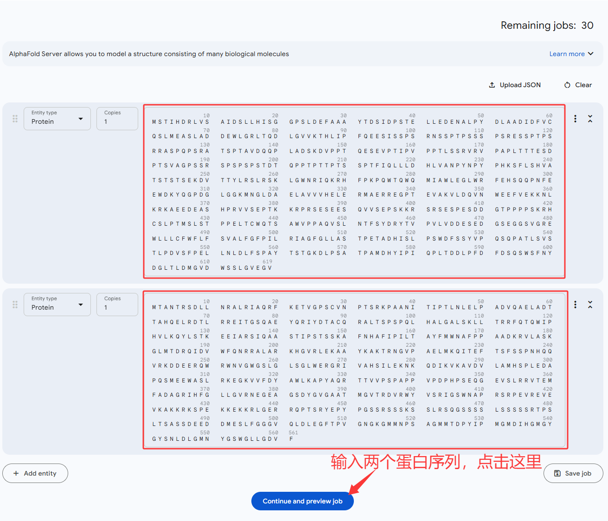
Task: Click the Upload JSON icon
Action: (492, 85)
